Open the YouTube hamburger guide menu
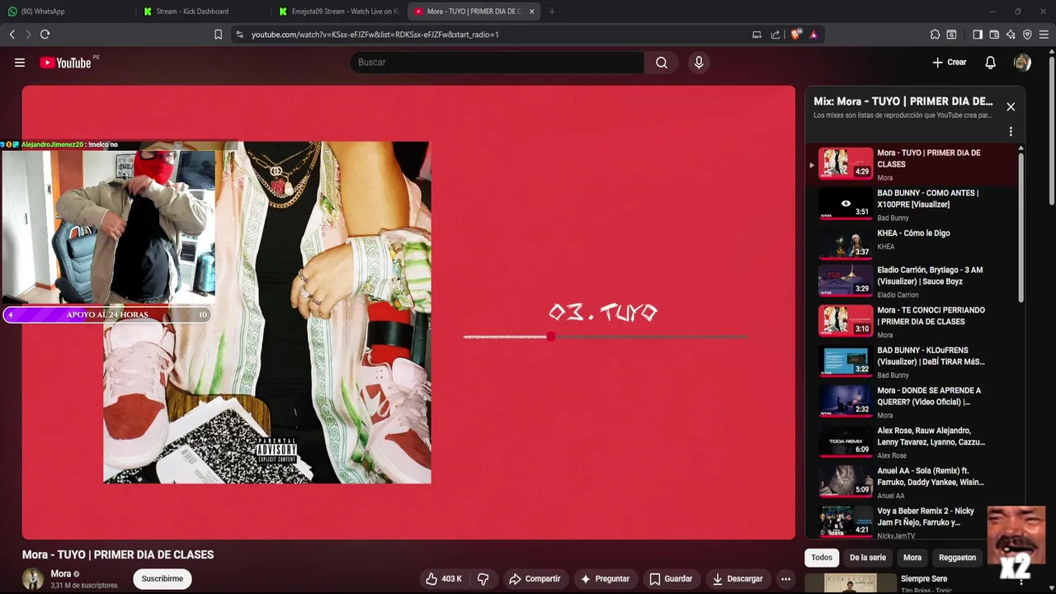This screenshot has width=1056, height=594. tap(20, 63)
